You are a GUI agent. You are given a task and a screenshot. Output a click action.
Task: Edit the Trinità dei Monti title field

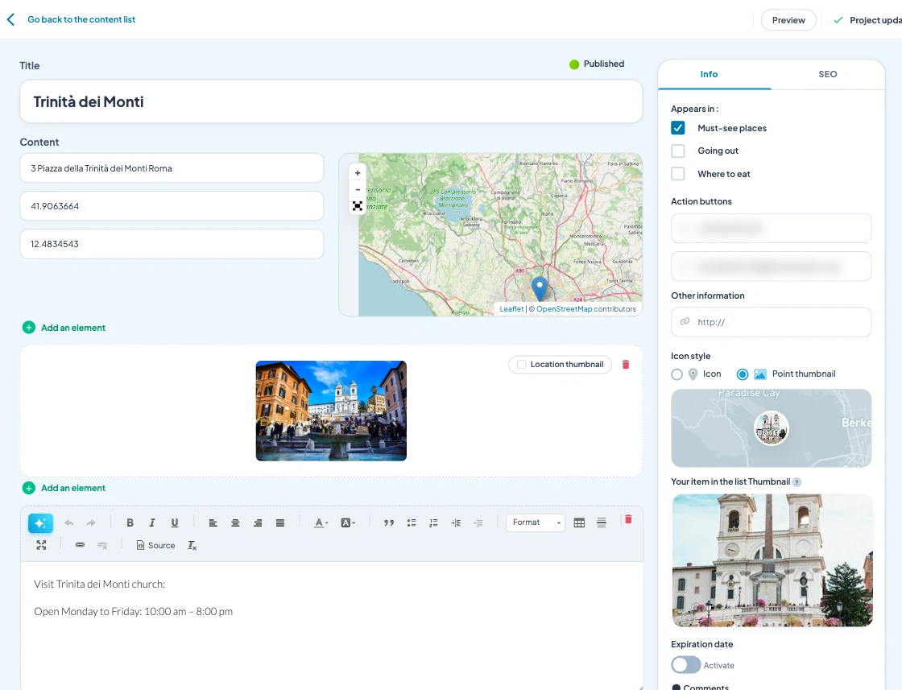pyautogui.click(x=331, y=101)
